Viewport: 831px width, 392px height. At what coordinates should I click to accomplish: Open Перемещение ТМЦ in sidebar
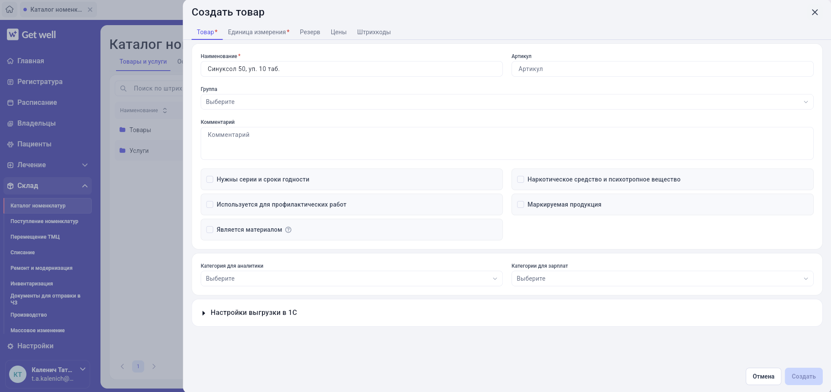coord(35,237)
